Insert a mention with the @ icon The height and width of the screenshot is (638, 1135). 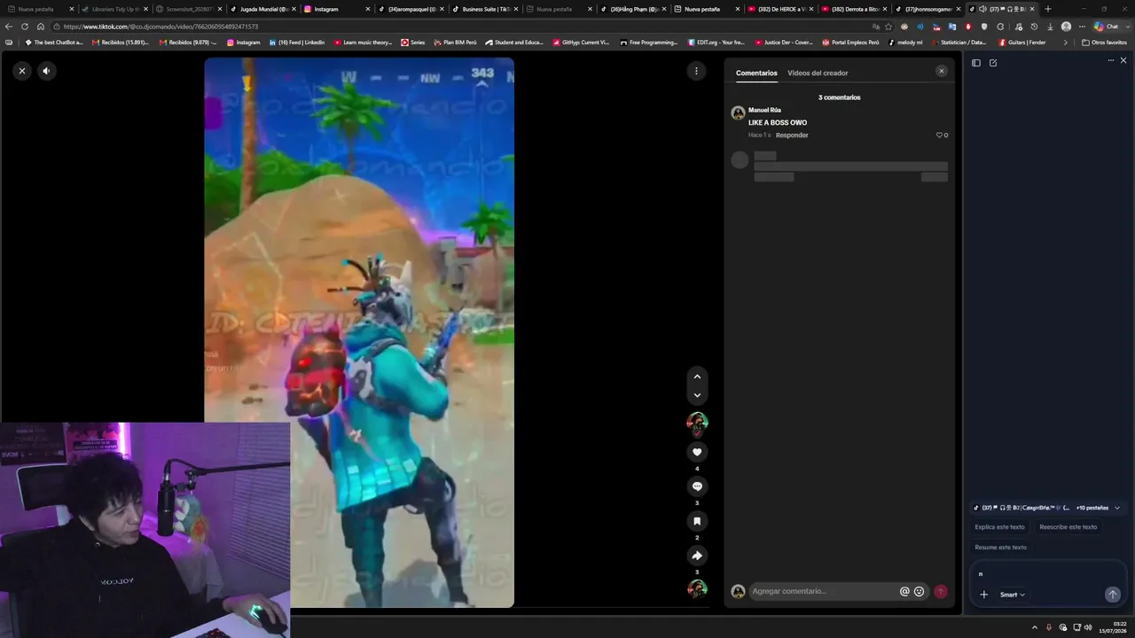[904, 591]
